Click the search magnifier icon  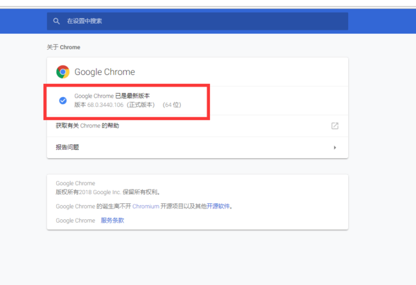coord(56,21)
